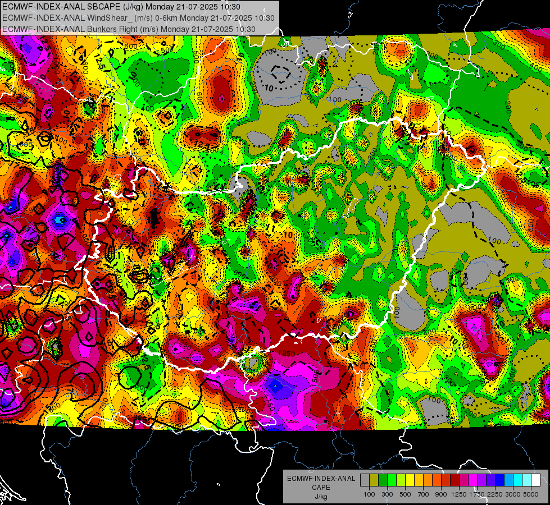Pick the purple legend swatch
Viewport: 550px width, 505px height.
[482, 480]
